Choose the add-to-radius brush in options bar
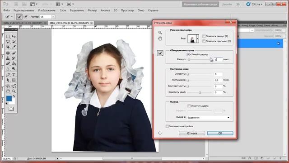This screenshot has width=289, height=163. 19,17
